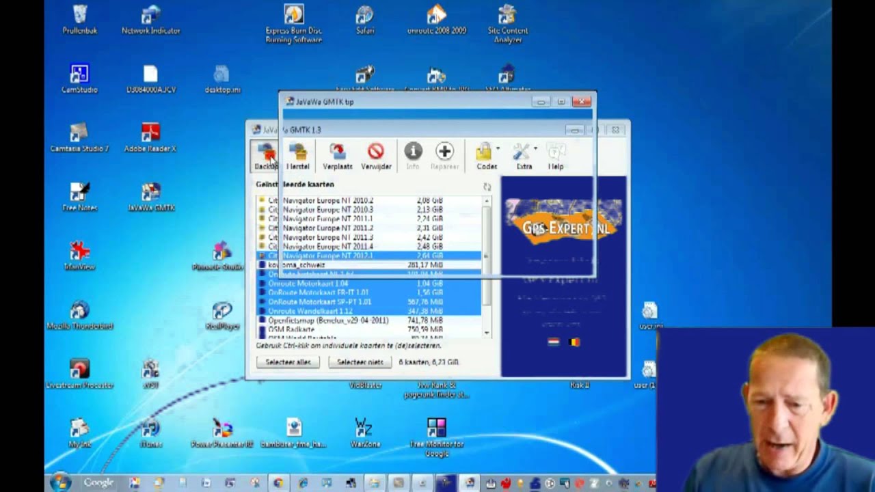Select the OnRoute Motorkaart FR-IT 1.01 row
Viewport: 875px width, 492px height.
(x=369, y=292)
